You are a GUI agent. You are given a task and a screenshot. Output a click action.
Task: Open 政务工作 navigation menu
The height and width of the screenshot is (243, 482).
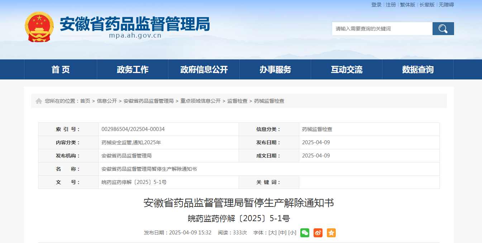[x=133, y=69]
